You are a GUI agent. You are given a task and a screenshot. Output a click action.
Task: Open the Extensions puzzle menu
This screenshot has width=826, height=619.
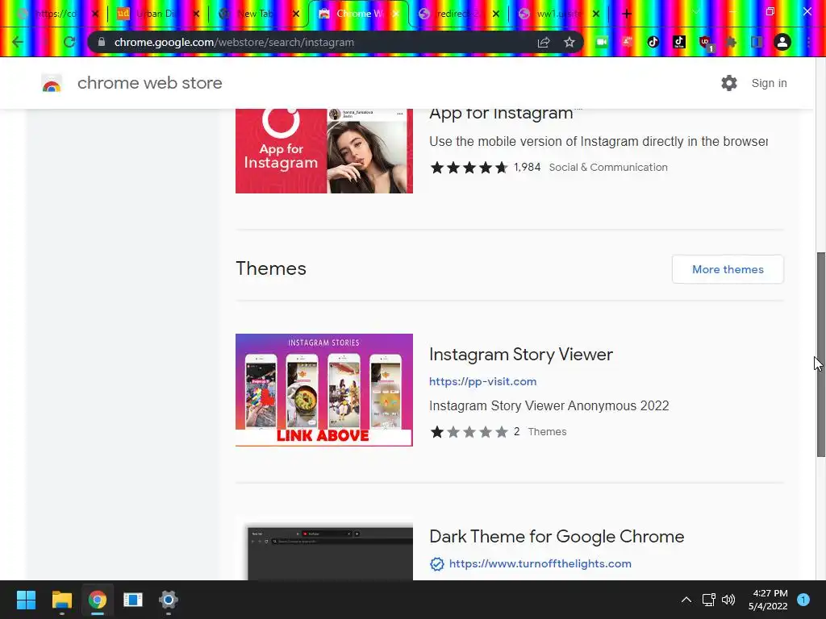tap(731, 42)
